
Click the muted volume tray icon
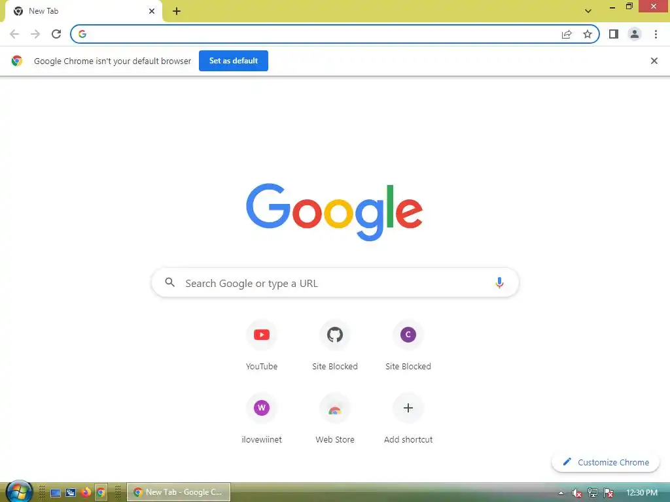point(576,493)
